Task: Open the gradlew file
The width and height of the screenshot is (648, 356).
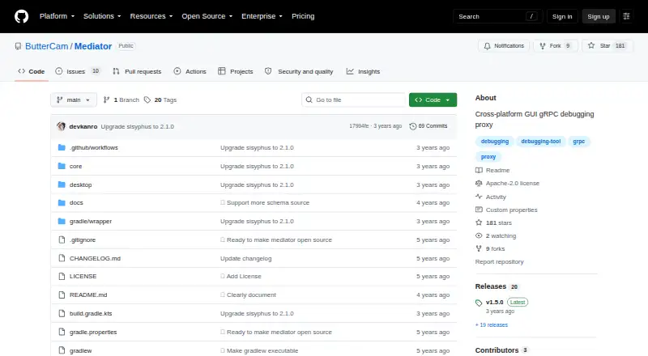Action: pyautogui.click(x=80, y=350)
